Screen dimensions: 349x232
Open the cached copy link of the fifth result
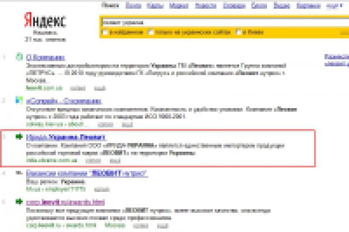click(141, 226)
